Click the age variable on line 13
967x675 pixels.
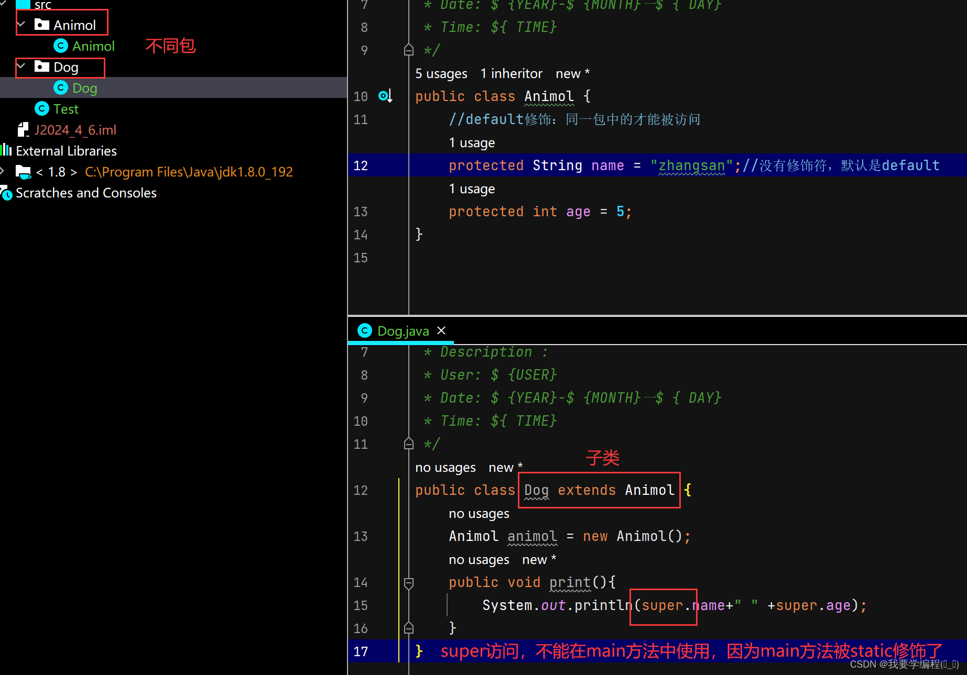coord(578,212)
